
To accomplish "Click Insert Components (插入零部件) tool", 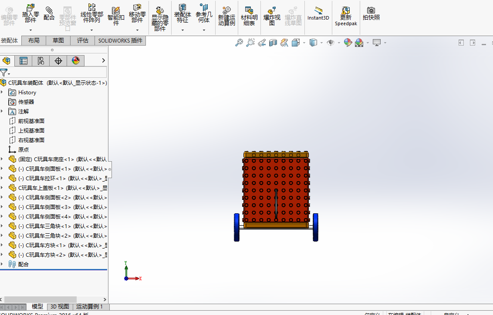I will [30, 13].
